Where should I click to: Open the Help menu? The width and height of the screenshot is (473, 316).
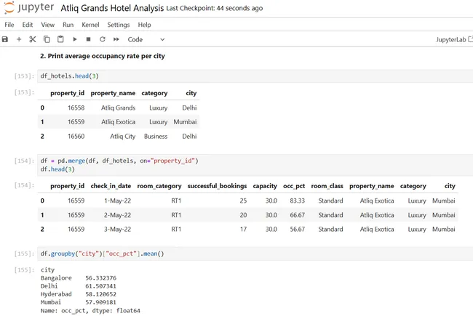144,25
